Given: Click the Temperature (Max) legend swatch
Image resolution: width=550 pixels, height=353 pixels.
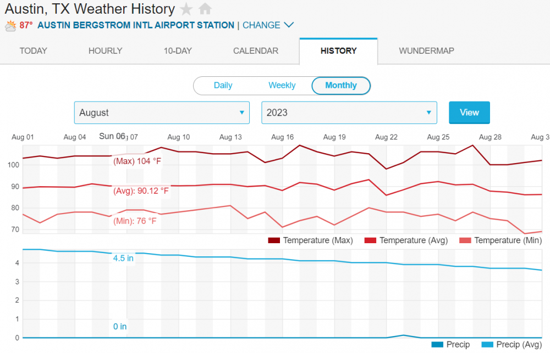Looking at the screenshot, I should click(x=274, y=240).
